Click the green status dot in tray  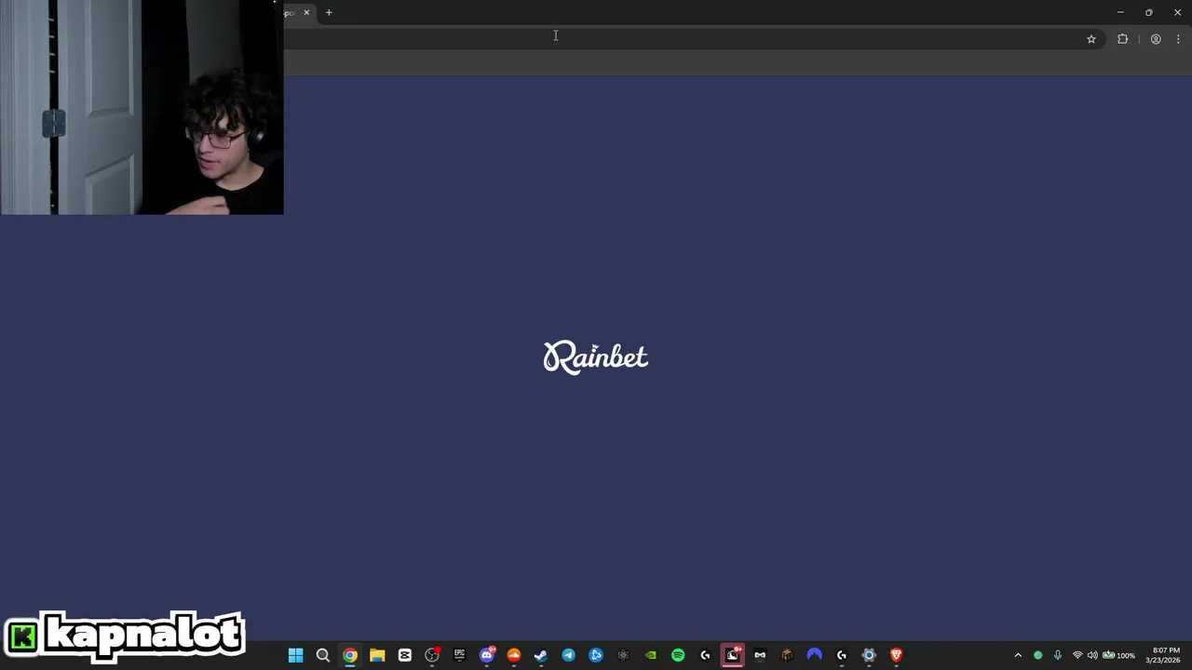point(1038,655)
